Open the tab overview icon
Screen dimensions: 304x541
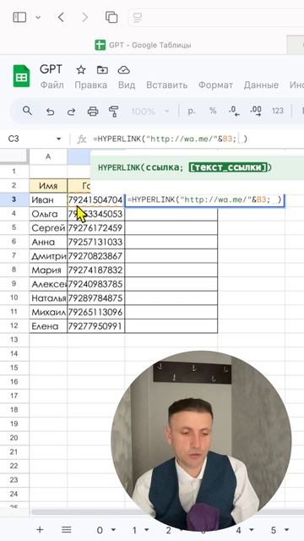111,17
